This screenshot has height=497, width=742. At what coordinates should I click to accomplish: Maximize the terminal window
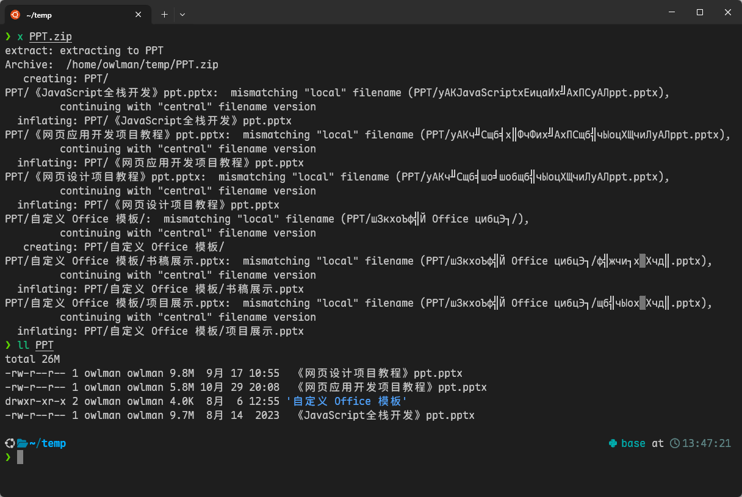[700, 12]
